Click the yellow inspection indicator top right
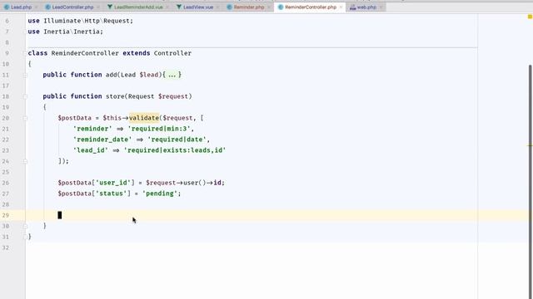533x299 pixels. coord(530,17)
